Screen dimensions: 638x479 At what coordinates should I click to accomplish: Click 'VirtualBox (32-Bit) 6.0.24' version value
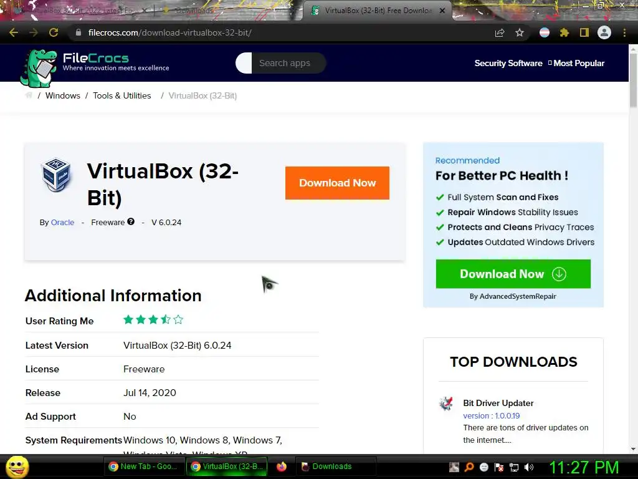click(178, 346)
